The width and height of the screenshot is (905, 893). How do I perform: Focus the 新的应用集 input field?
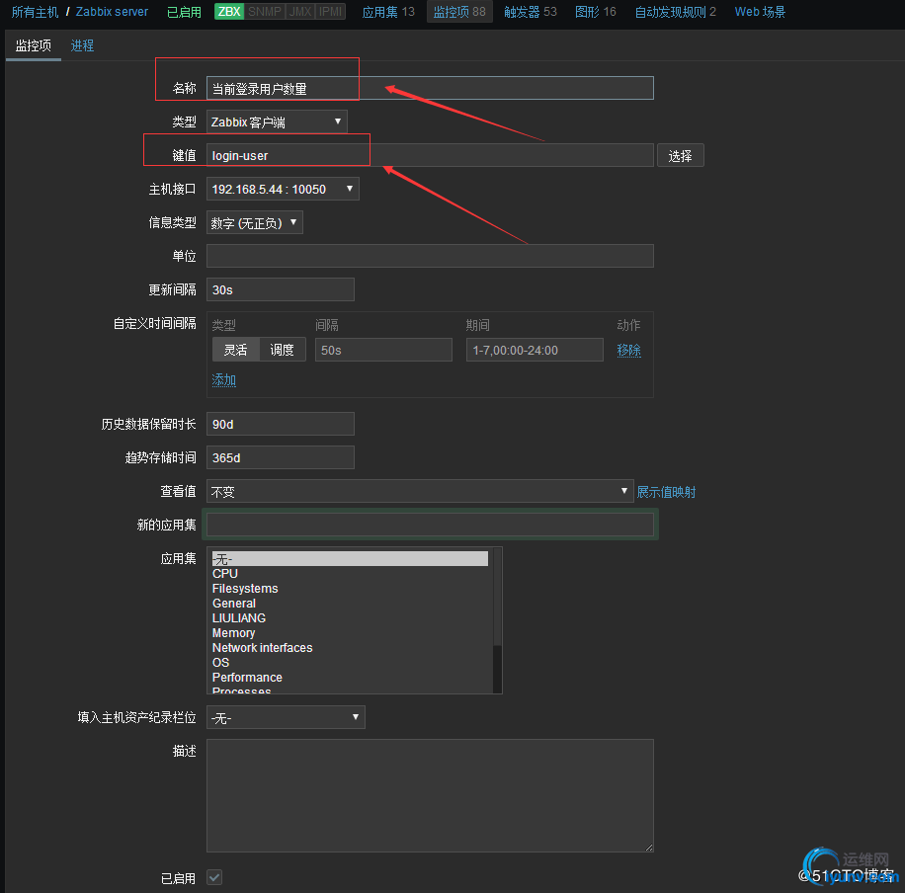[x=430, y=525]
